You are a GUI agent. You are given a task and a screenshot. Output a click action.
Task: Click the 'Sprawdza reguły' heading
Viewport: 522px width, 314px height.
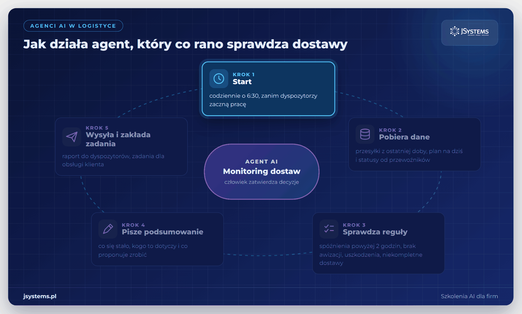(x=375, y=232)
